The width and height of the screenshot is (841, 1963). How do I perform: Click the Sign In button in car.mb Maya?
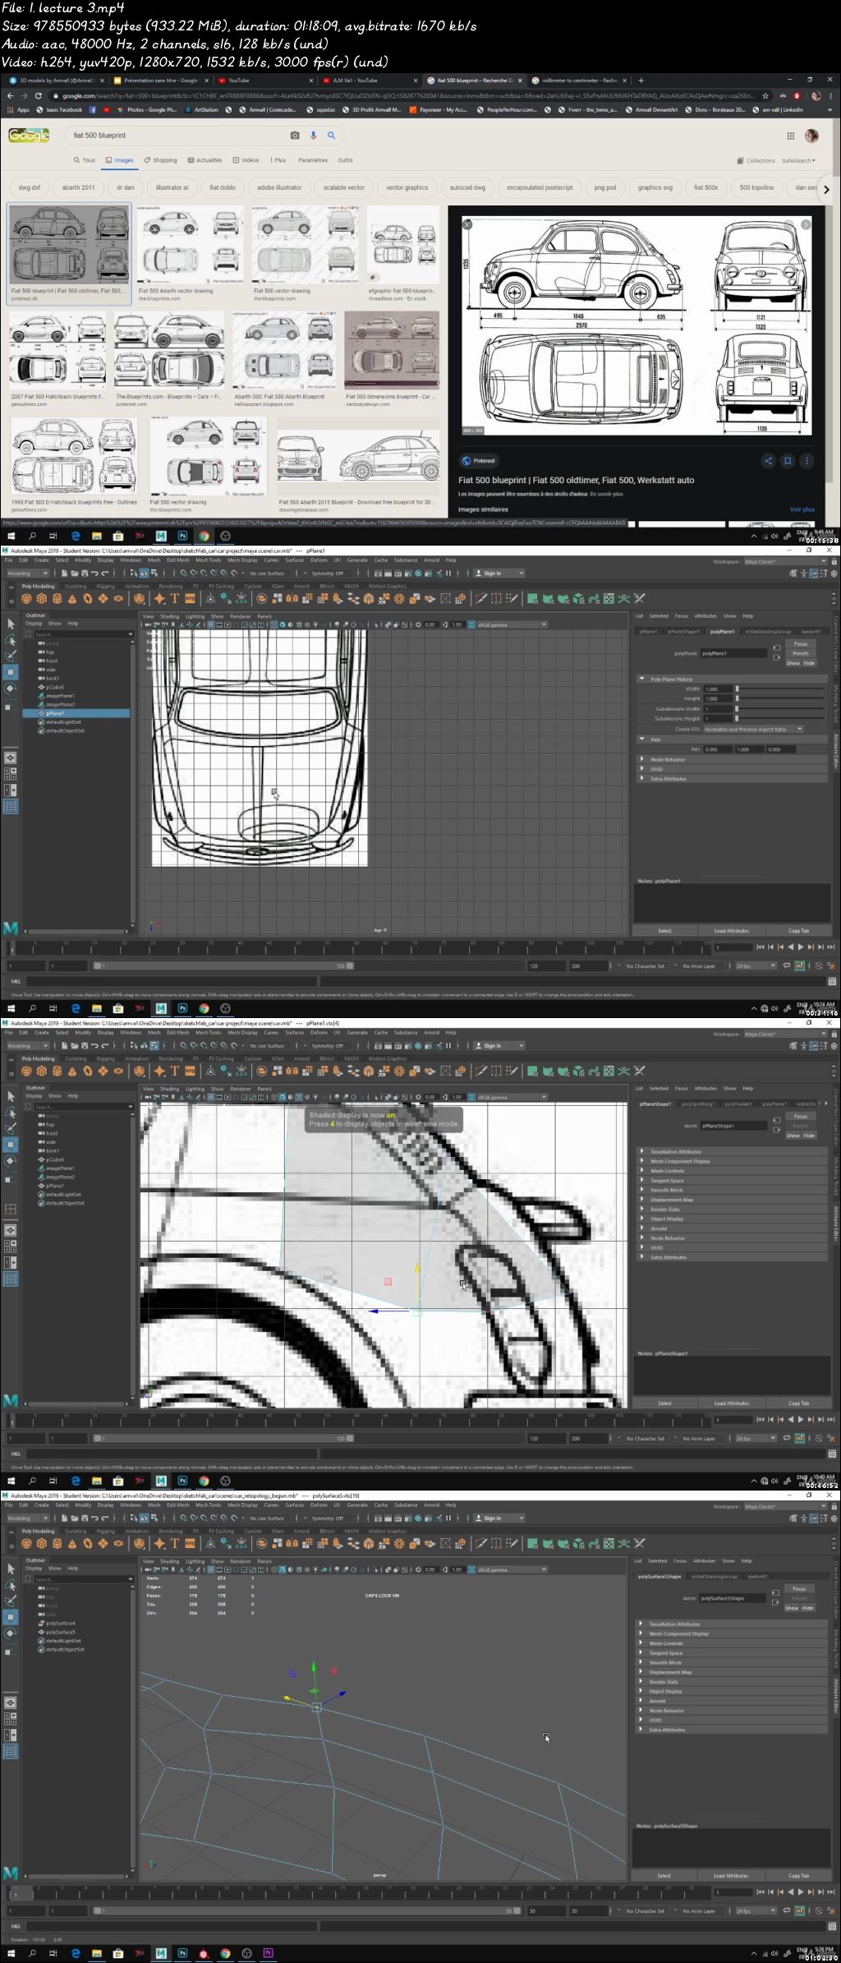point(499,574)
